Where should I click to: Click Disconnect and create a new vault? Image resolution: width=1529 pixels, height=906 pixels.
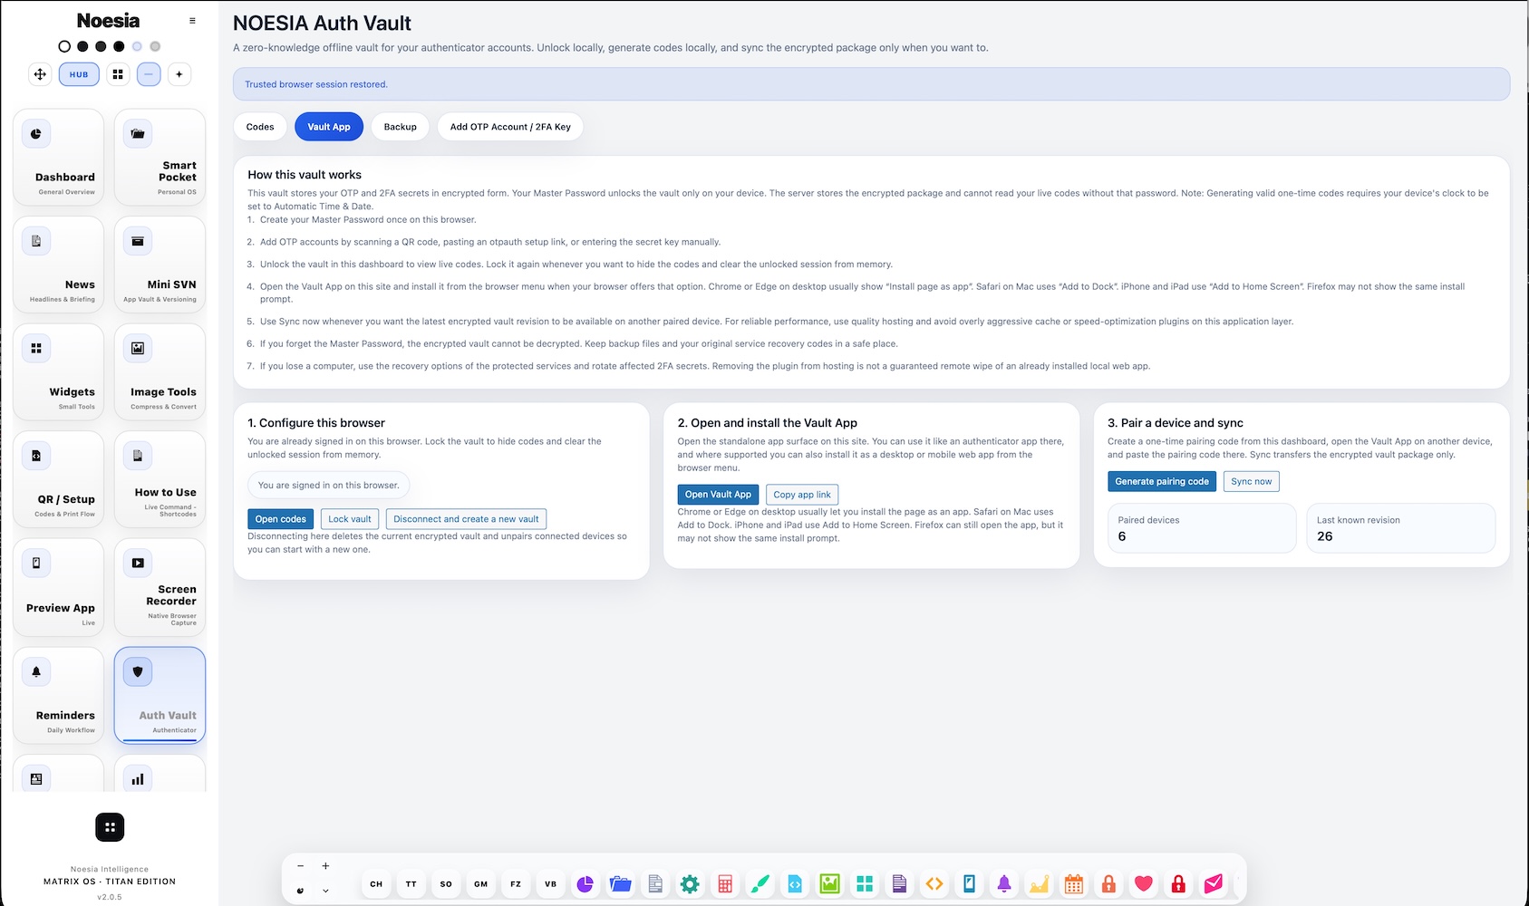point(466,519)
